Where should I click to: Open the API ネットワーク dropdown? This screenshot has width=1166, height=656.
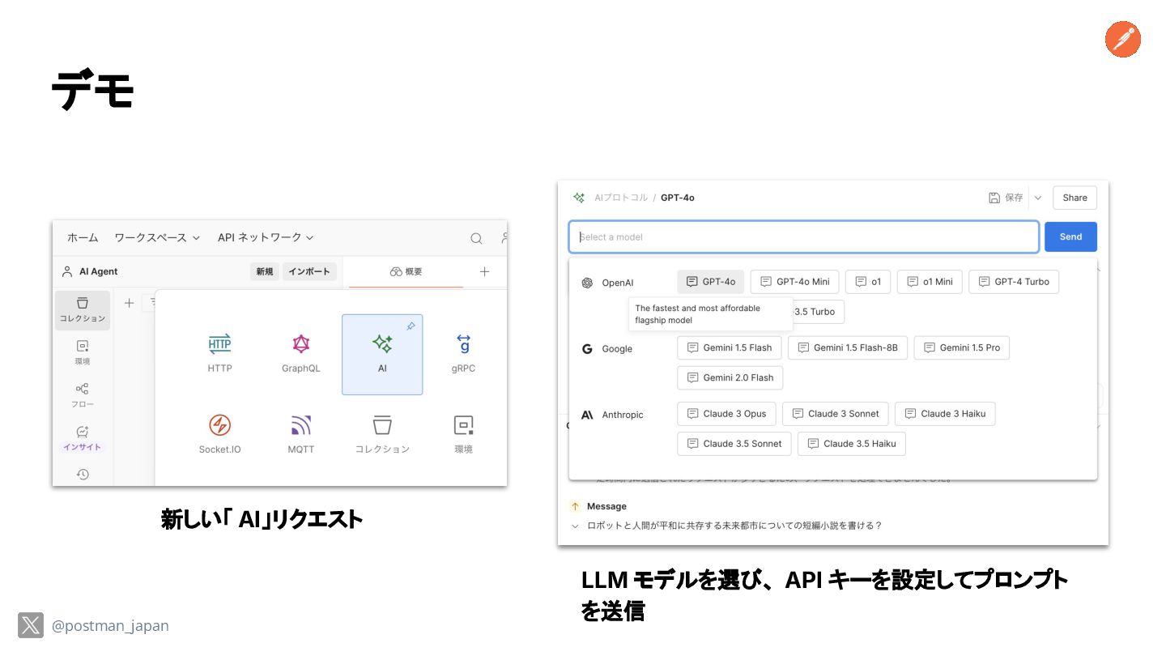click(x=266, y=237)
